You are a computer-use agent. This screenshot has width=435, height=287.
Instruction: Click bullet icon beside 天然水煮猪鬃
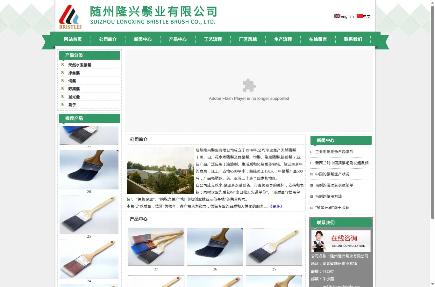coord(63,64)
